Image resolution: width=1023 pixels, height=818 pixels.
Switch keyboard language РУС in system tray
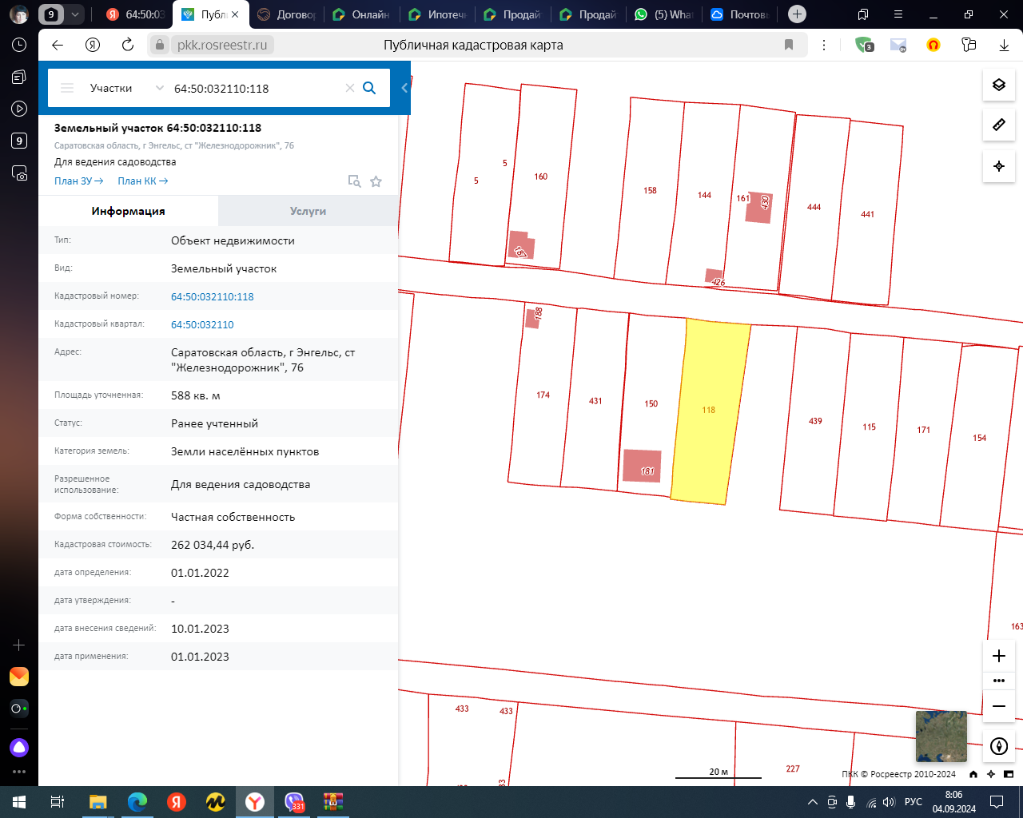click(914, 802)
